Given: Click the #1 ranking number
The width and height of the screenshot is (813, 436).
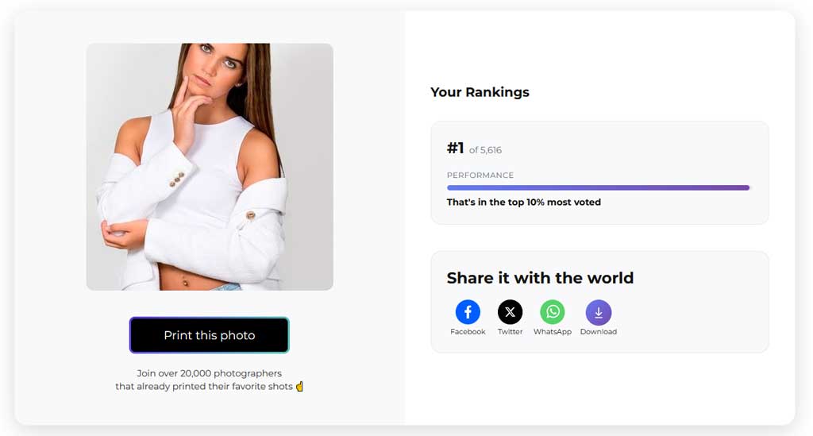Looking at the screenshot, I should click(455, 149).
